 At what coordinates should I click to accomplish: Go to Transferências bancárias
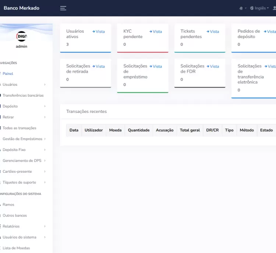23,95
